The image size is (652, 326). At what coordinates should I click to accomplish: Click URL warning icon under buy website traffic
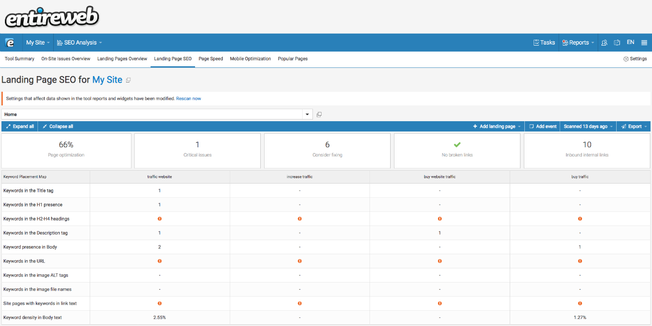[440, 261]
